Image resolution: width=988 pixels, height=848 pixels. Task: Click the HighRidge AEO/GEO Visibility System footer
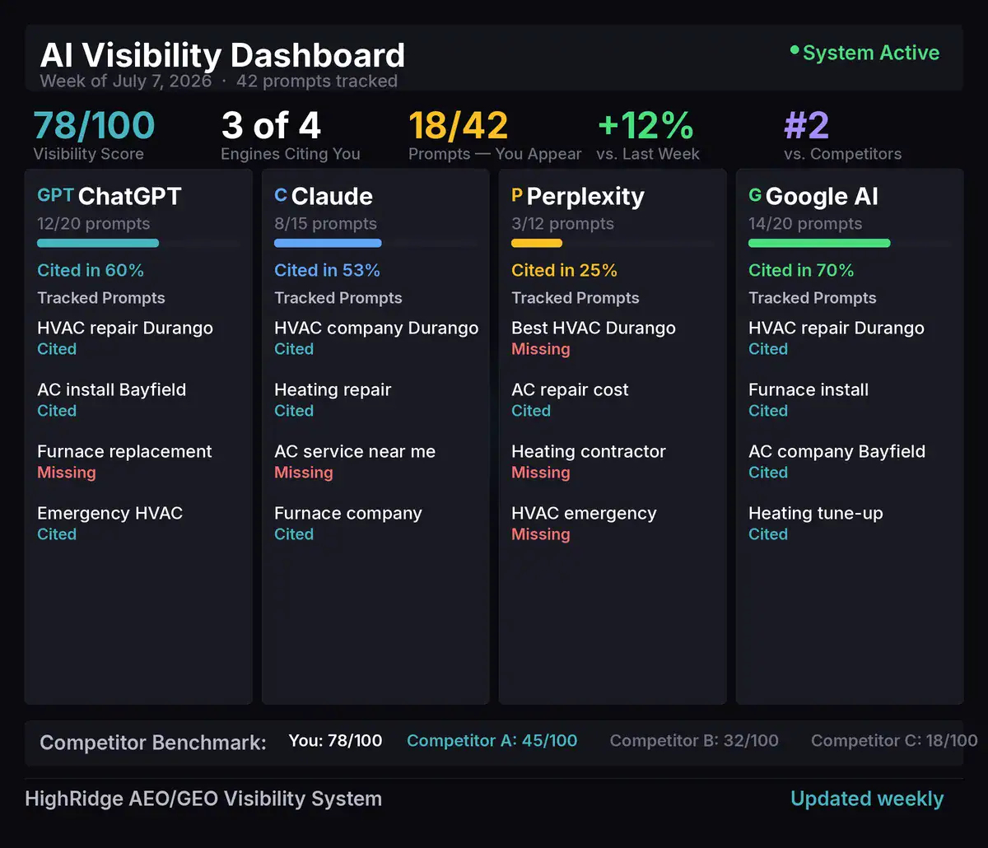(203, 799)
